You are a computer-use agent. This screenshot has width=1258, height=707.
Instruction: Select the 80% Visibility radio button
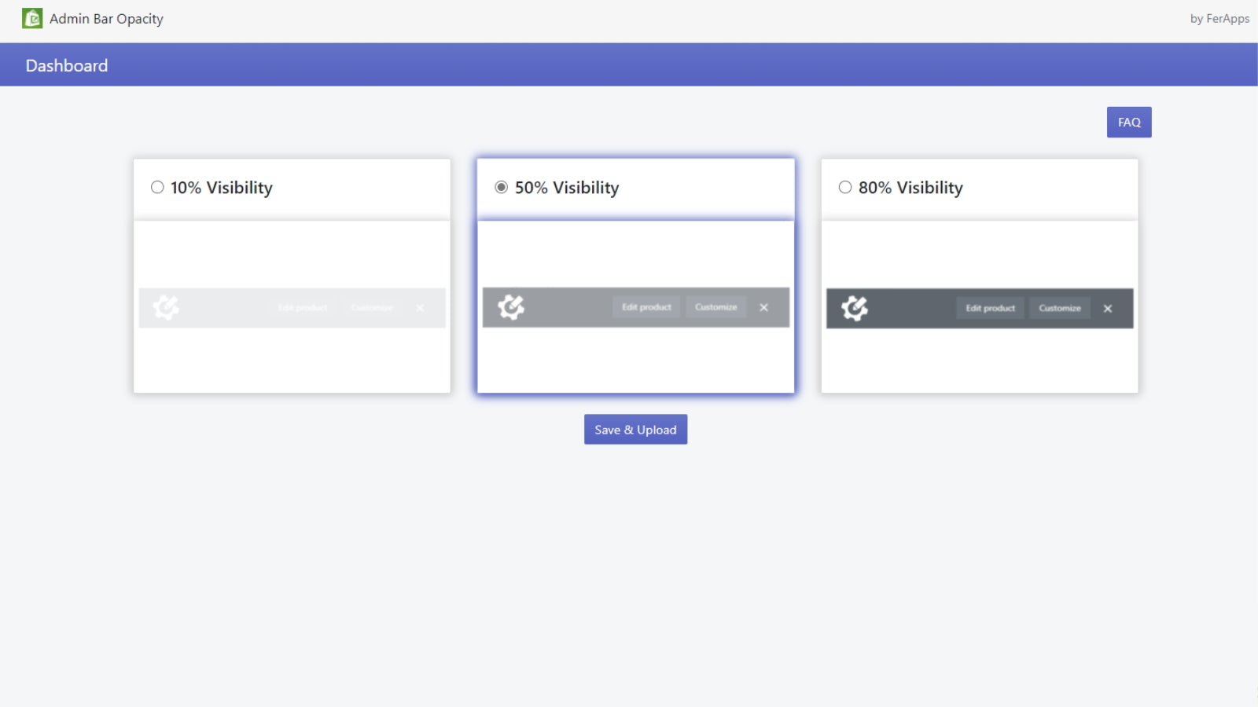pyautogui.click(x=845, y=187)
